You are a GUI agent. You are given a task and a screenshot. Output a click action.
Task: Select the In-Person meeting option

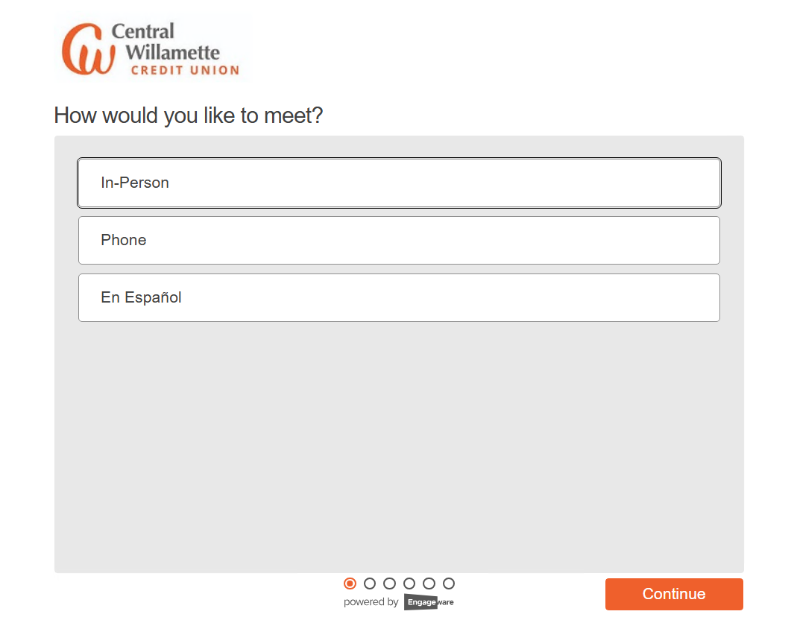399,183
